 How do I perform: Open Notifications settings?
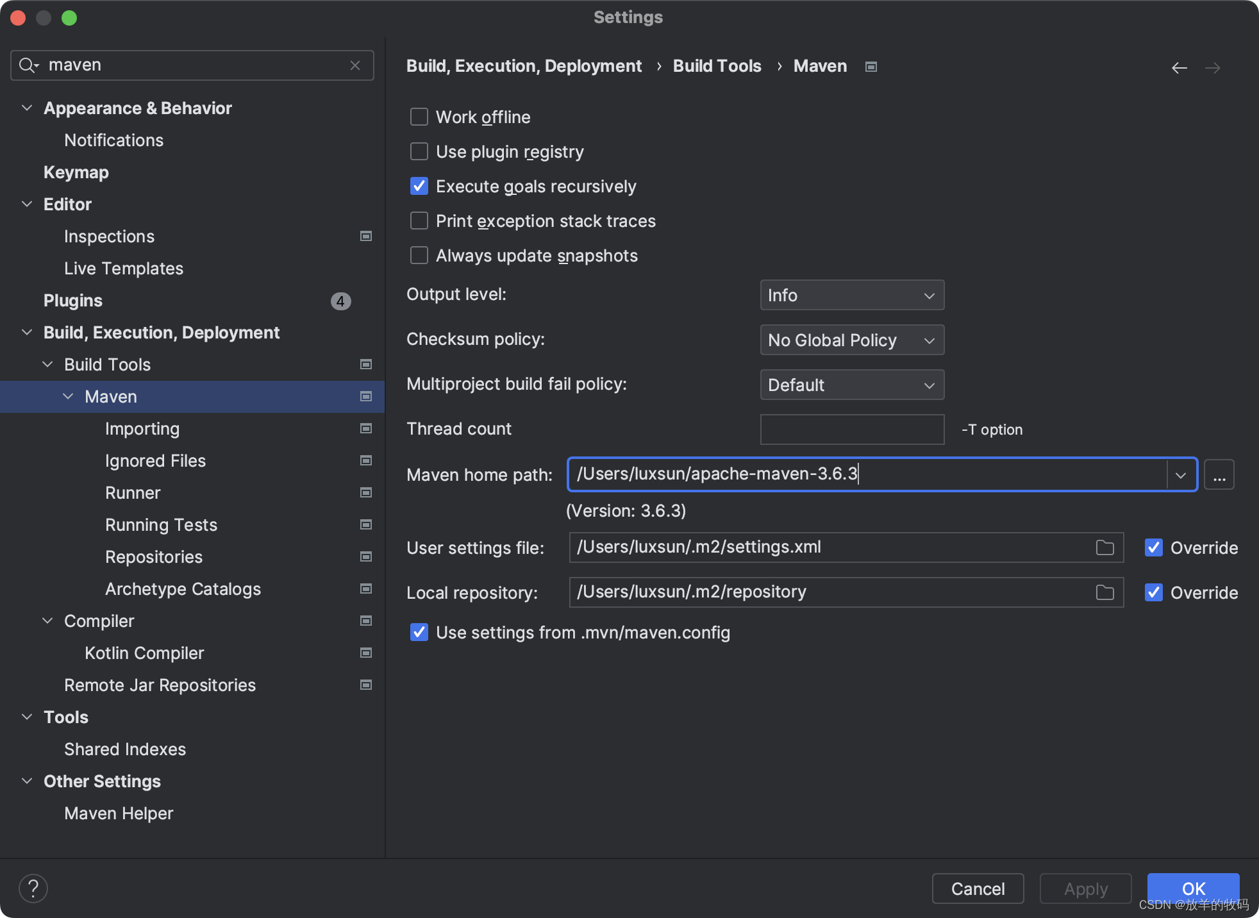pos(114,140)
